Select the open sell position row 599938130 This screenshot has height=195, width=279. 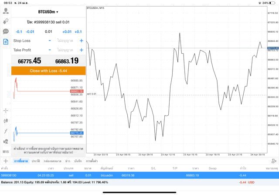(139, 175)
